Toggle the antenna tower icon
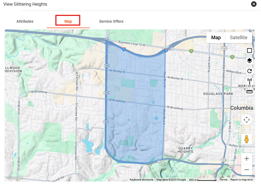Screen dimensions: 261x184 pyautogui.click(x=249, y=81)
